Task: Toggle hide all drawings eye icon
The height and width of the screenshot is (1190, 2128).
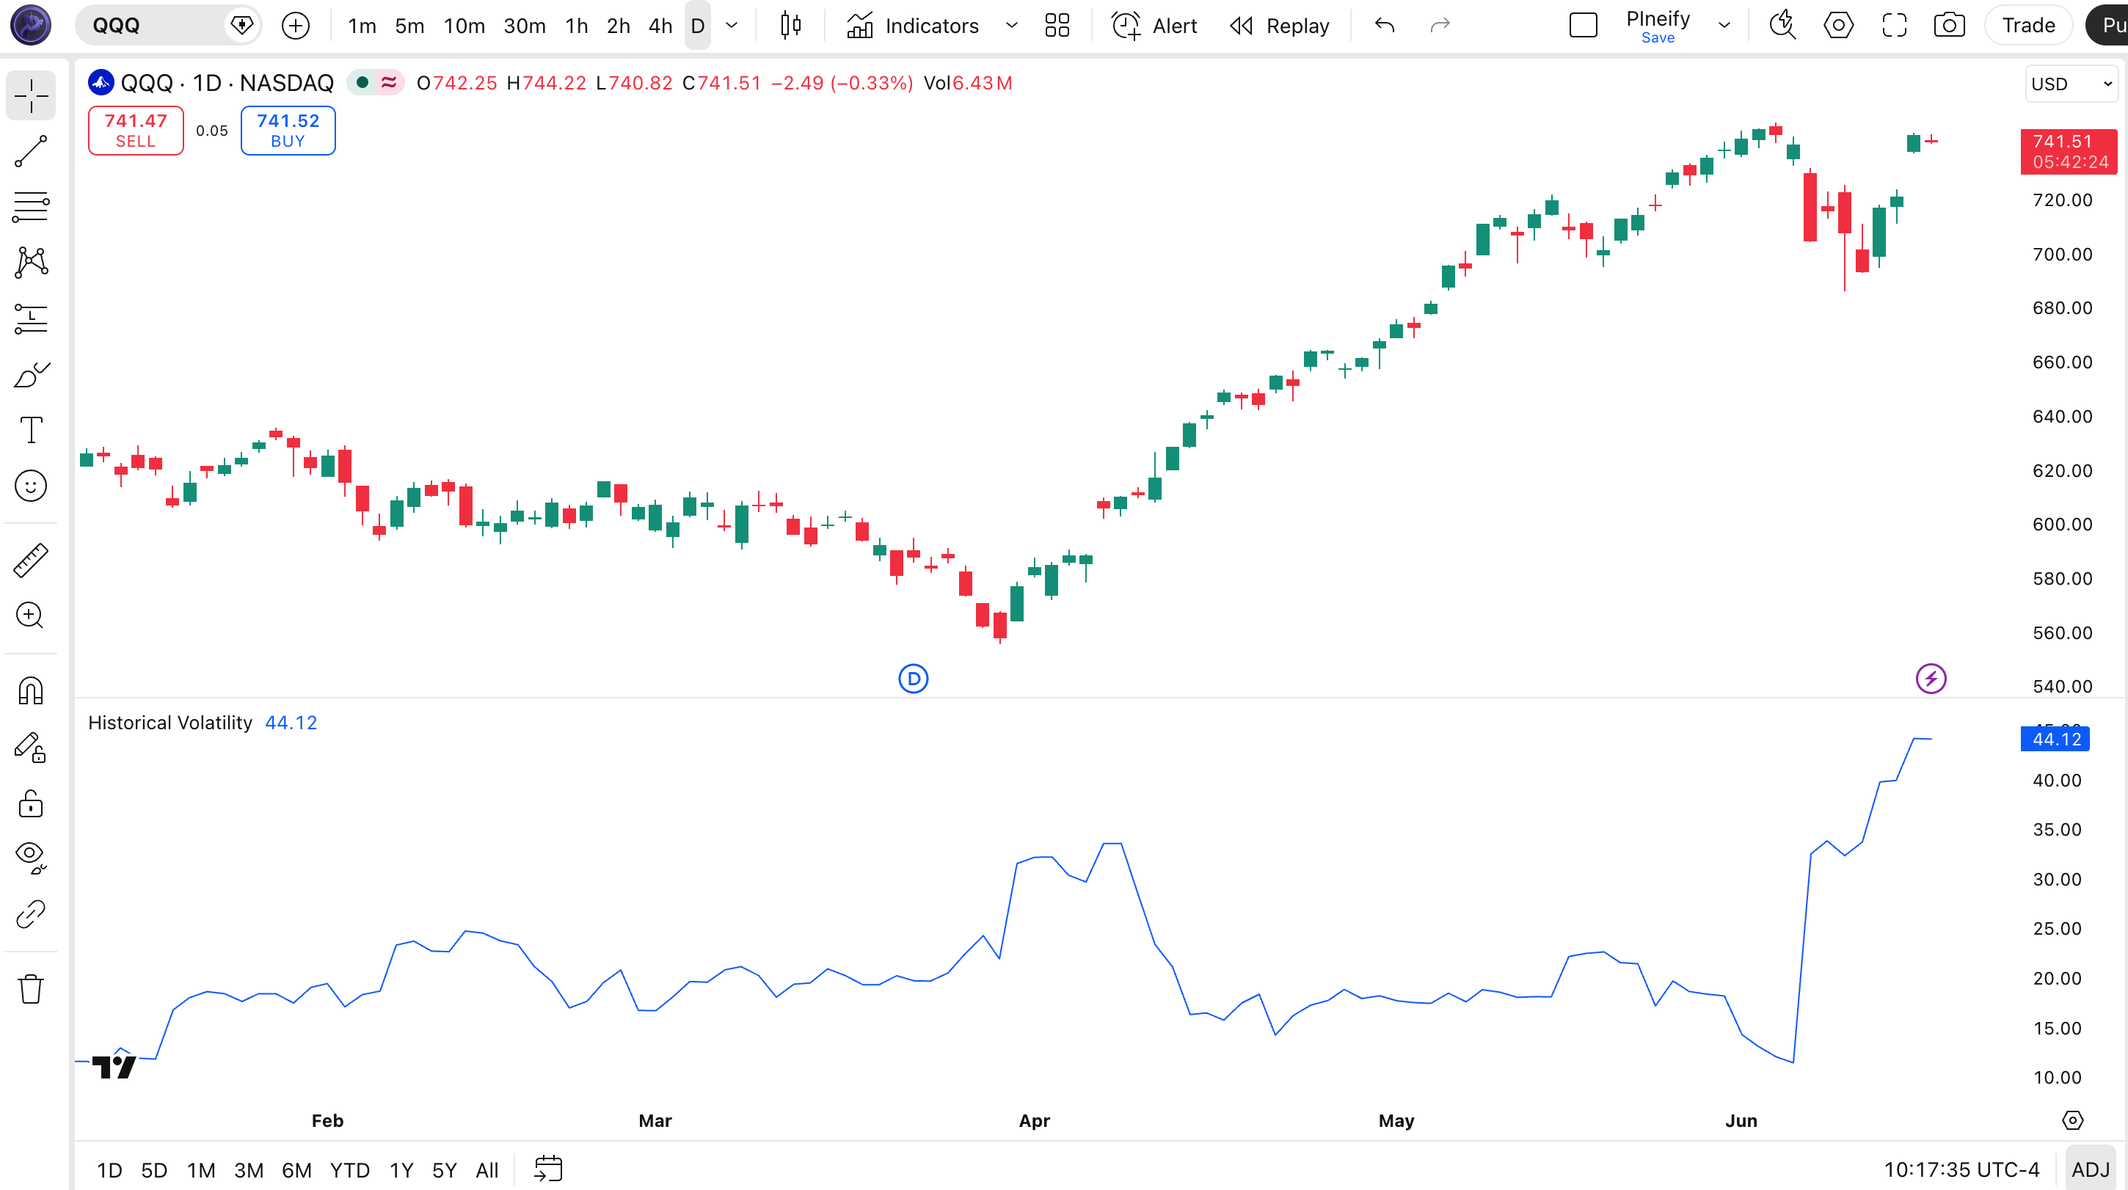Action: (31, 858)
